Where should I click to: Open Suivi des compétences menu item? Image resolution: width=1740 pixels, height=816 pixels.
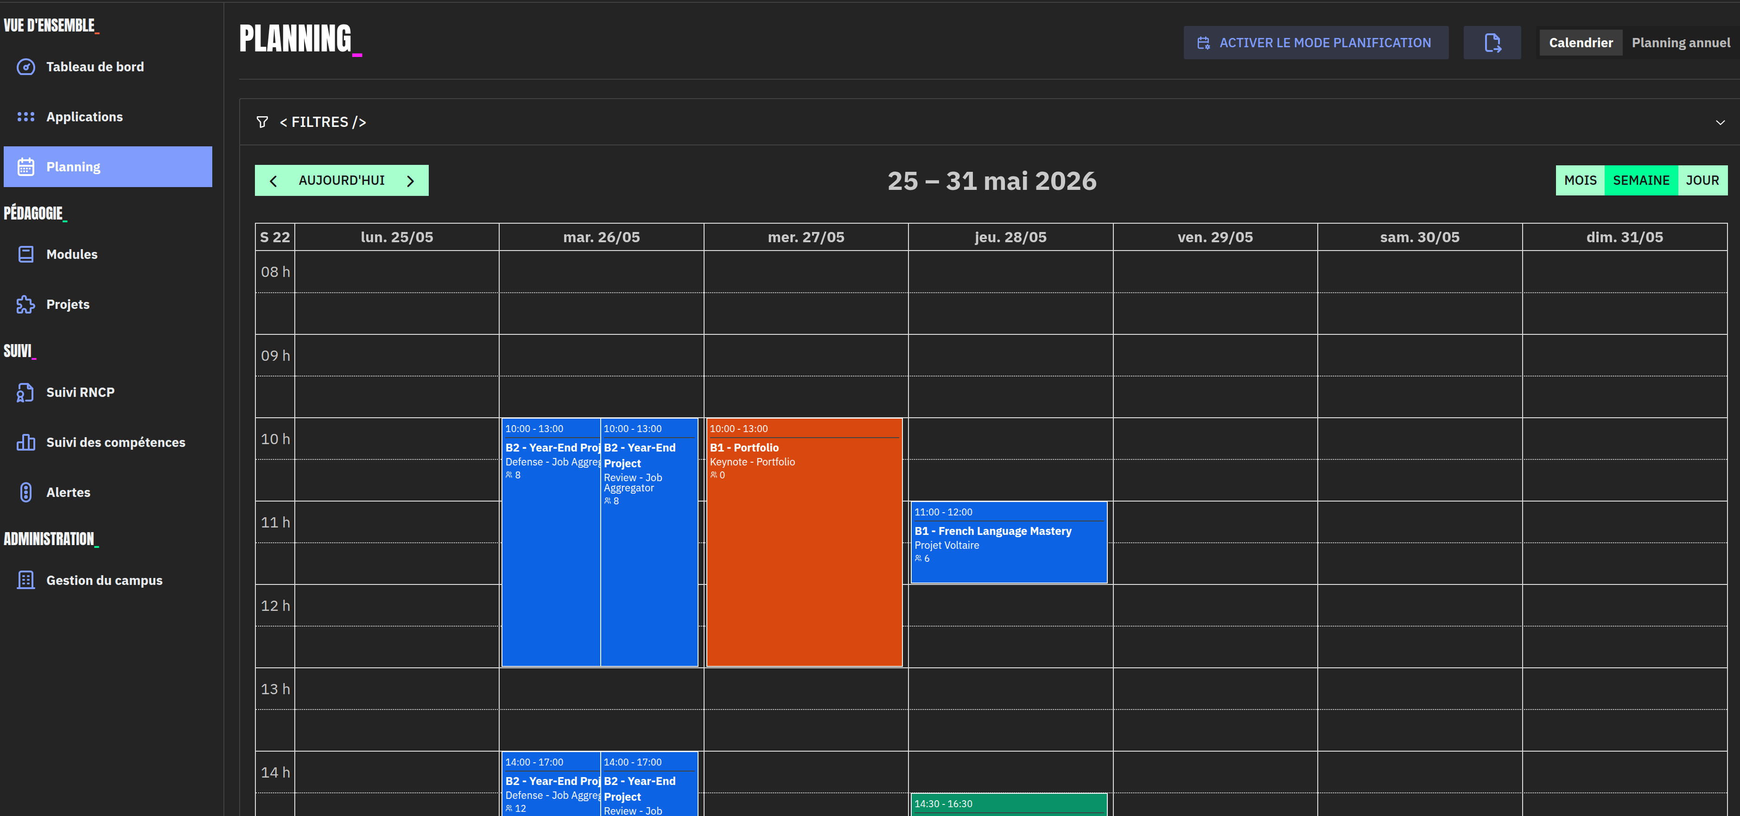[x=108, y=442]
